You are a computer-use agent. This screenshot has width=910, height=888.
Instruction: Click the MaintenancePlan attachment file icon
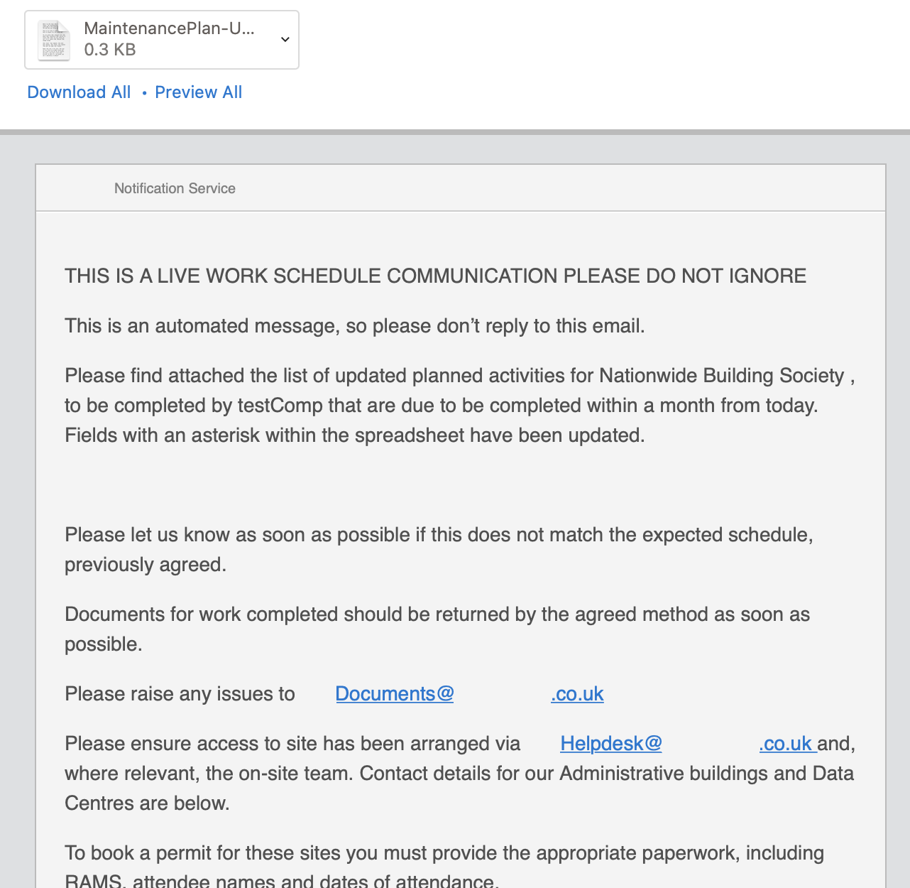tap(54, 40)
